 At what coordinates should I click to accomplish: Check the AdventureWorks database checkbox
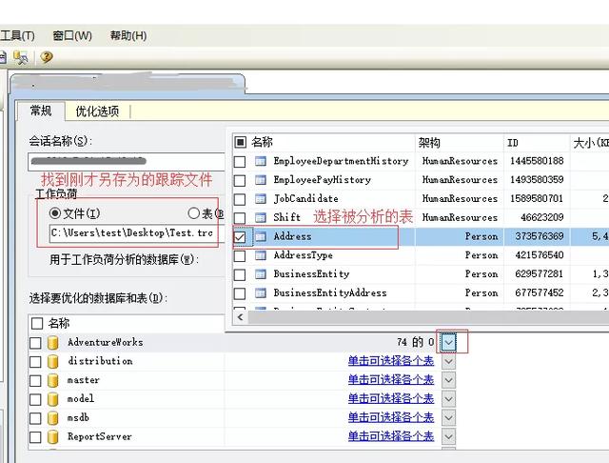[x=35, y=343]
